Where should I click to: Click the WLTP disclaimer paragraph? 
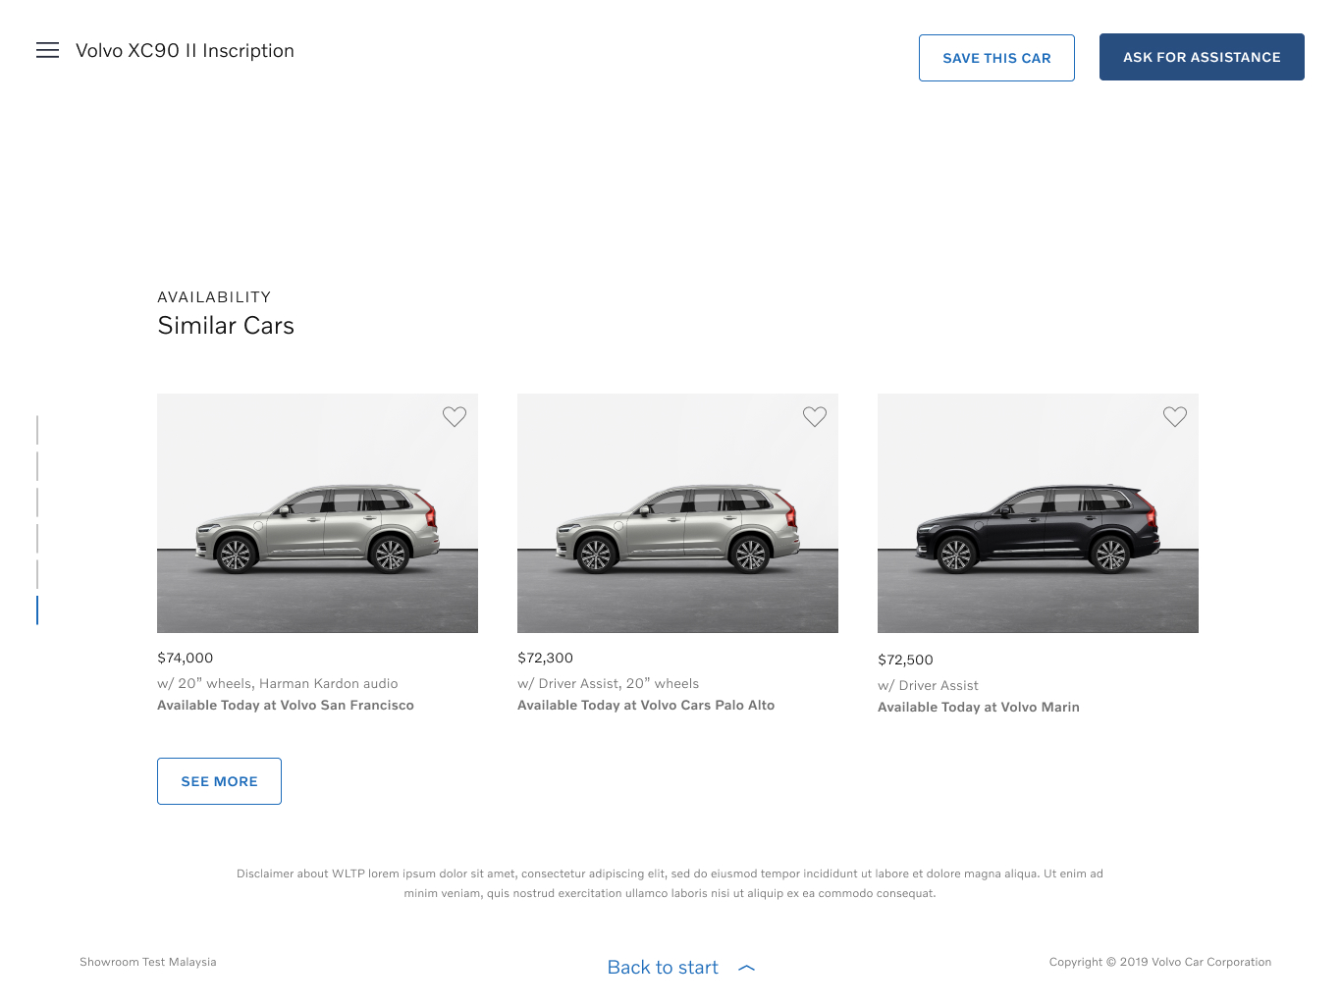(x=670, y=883)
